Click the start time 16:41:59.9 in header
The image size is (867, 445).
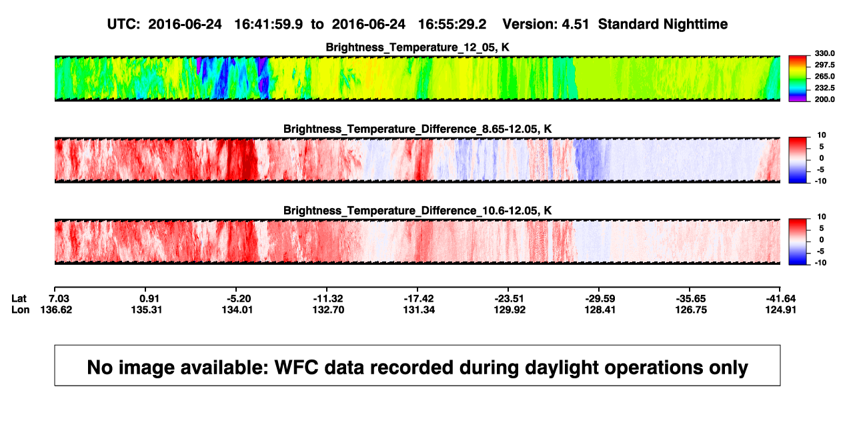click(269, 24)
